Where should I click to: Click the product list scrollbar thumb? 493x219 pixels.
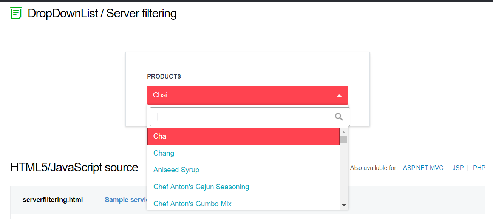pyautogui.click(x=344, y=140)
